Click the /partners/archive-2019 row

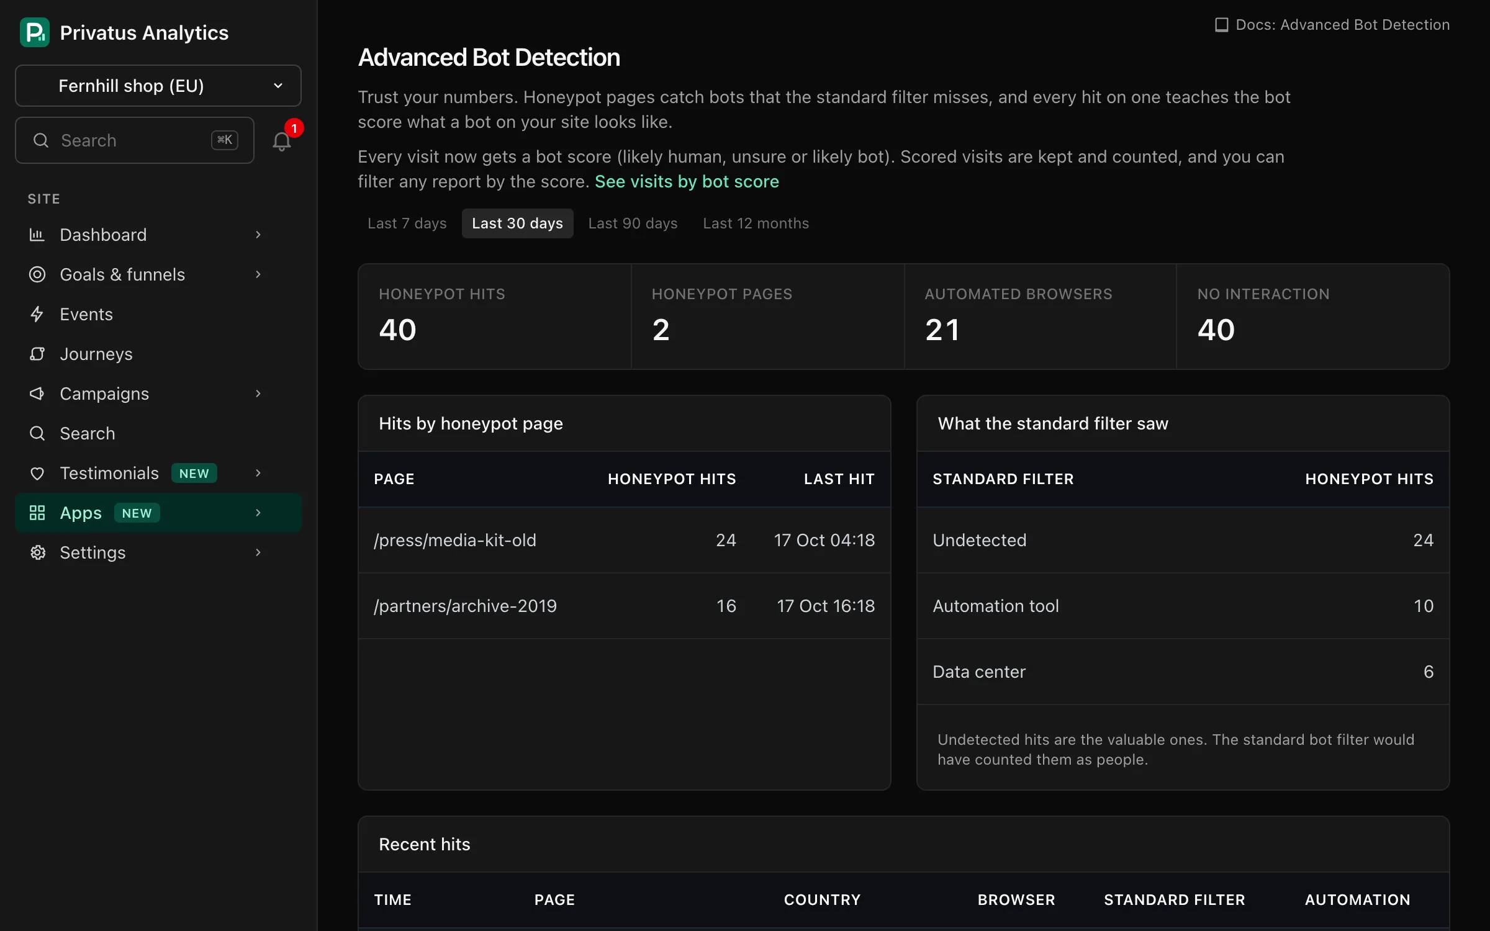(624, 606)
